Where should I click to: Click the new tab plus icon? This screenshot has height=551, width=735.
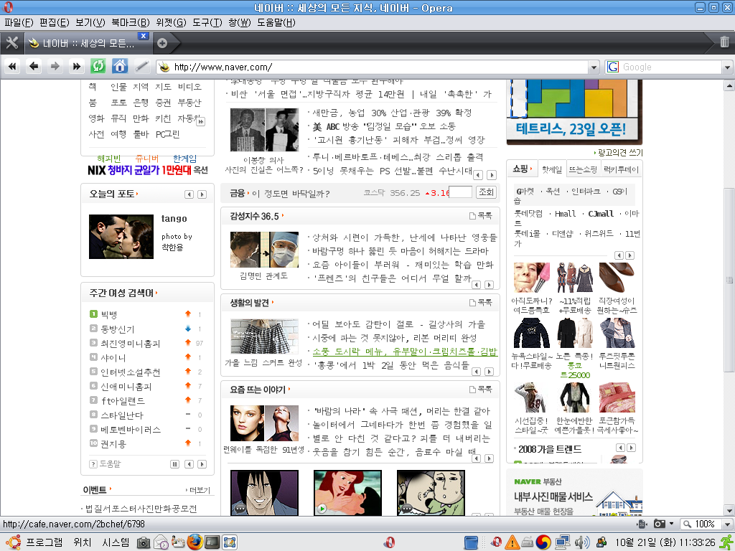(162, 42)
